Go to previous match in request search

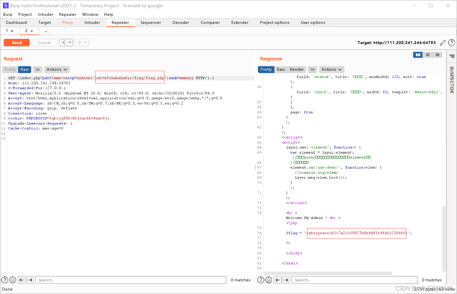pos(22,280)
